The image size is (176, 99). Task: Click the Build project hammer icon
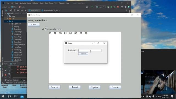[92, 7]
